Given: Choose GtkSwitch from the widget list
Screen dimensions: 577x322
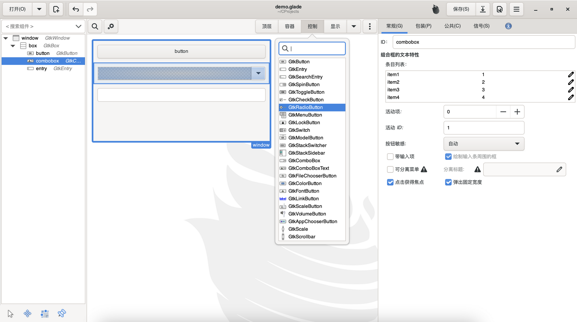Looking at the screenshot, I should pyautogui.click(x=312, y=130).
